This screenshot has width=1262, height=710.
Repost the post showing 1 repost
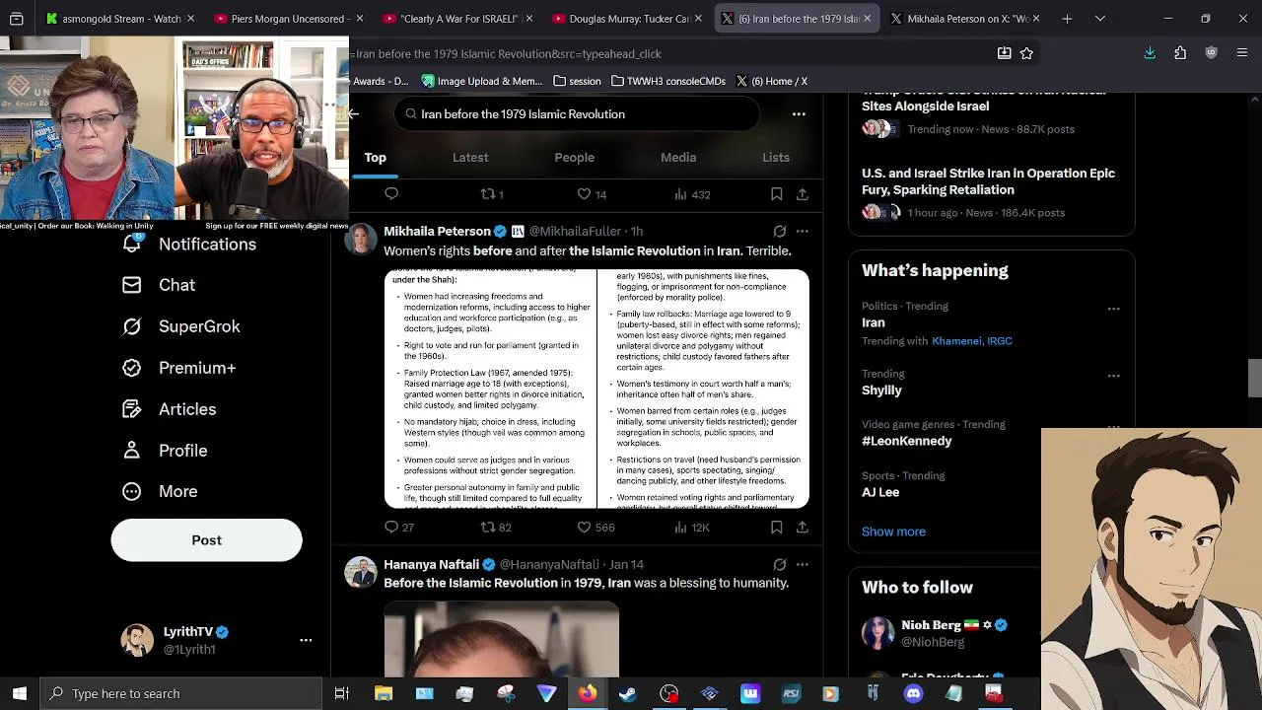coord(488,194)
